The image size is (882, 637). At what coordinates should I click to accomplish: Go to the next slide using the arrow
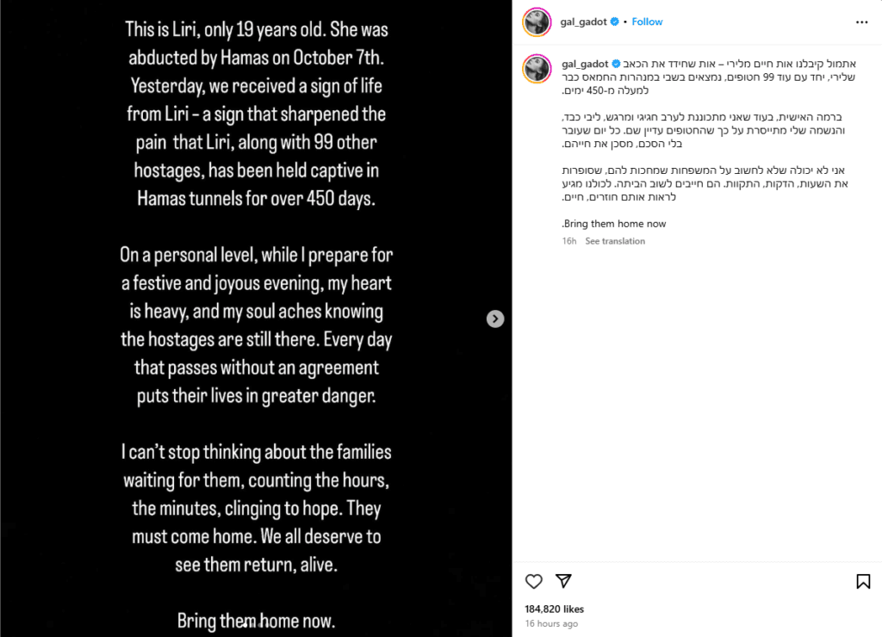click(x=495, y=318)
